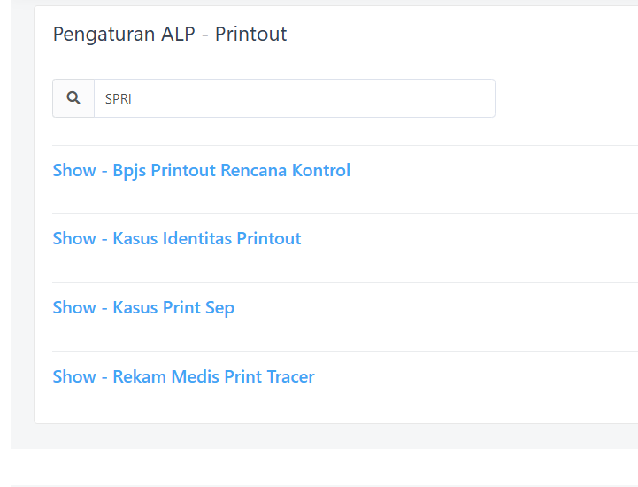Open Show - Kasus Print Sep link

(143, 307)
